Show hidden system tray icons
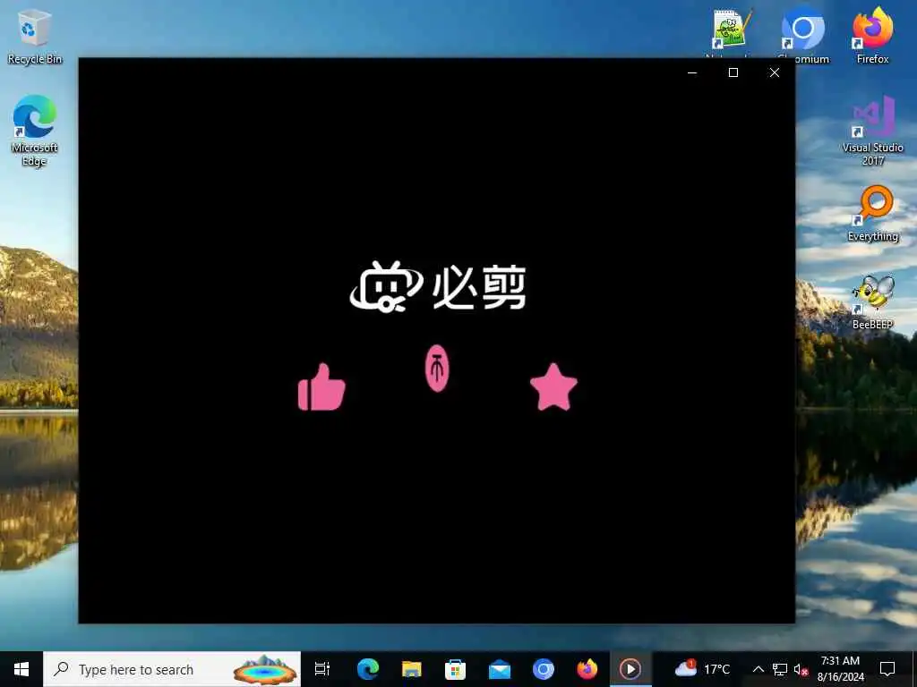This screenshot has width=917, height=687. (758, 669)
